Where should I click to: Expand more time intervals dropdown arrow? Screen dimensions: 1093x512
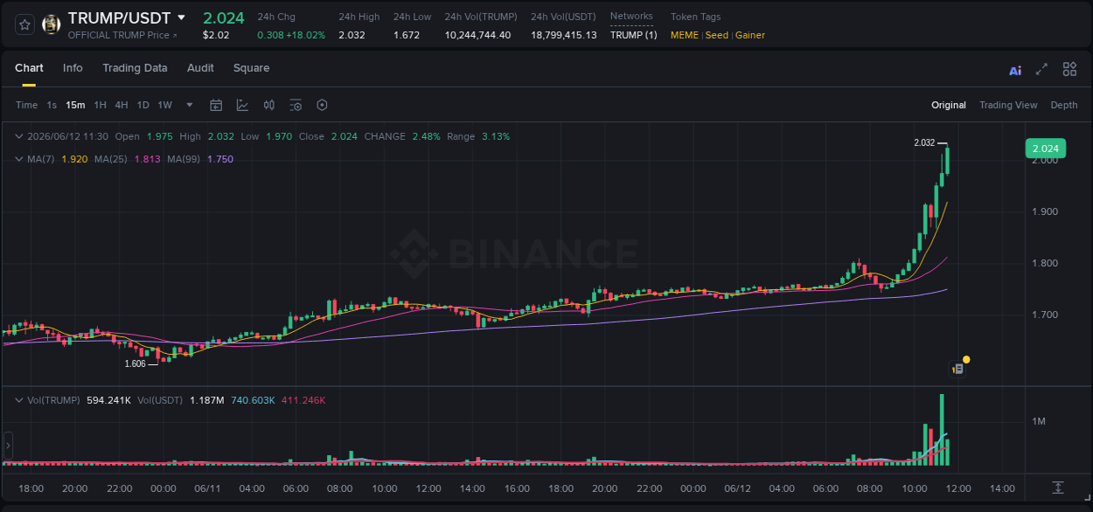pyautogui.click(x=190, y=105)
